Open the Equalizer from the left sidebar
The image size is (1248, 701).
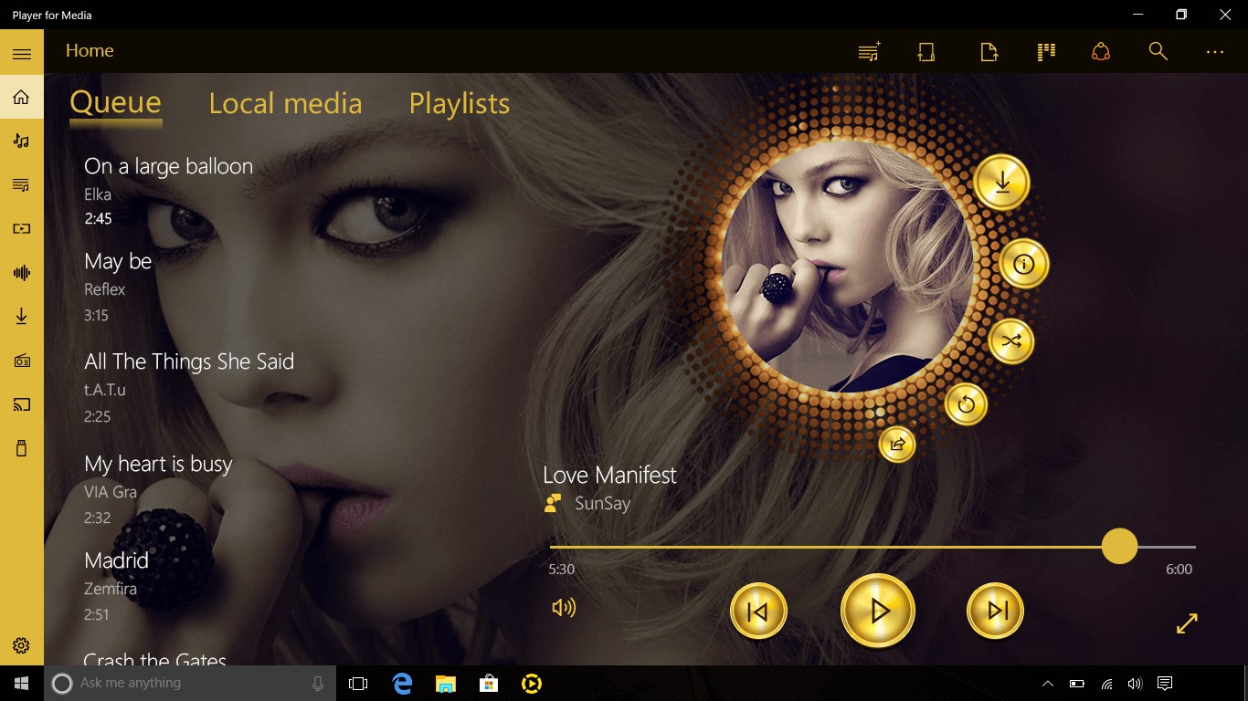[x=20, y=272]
